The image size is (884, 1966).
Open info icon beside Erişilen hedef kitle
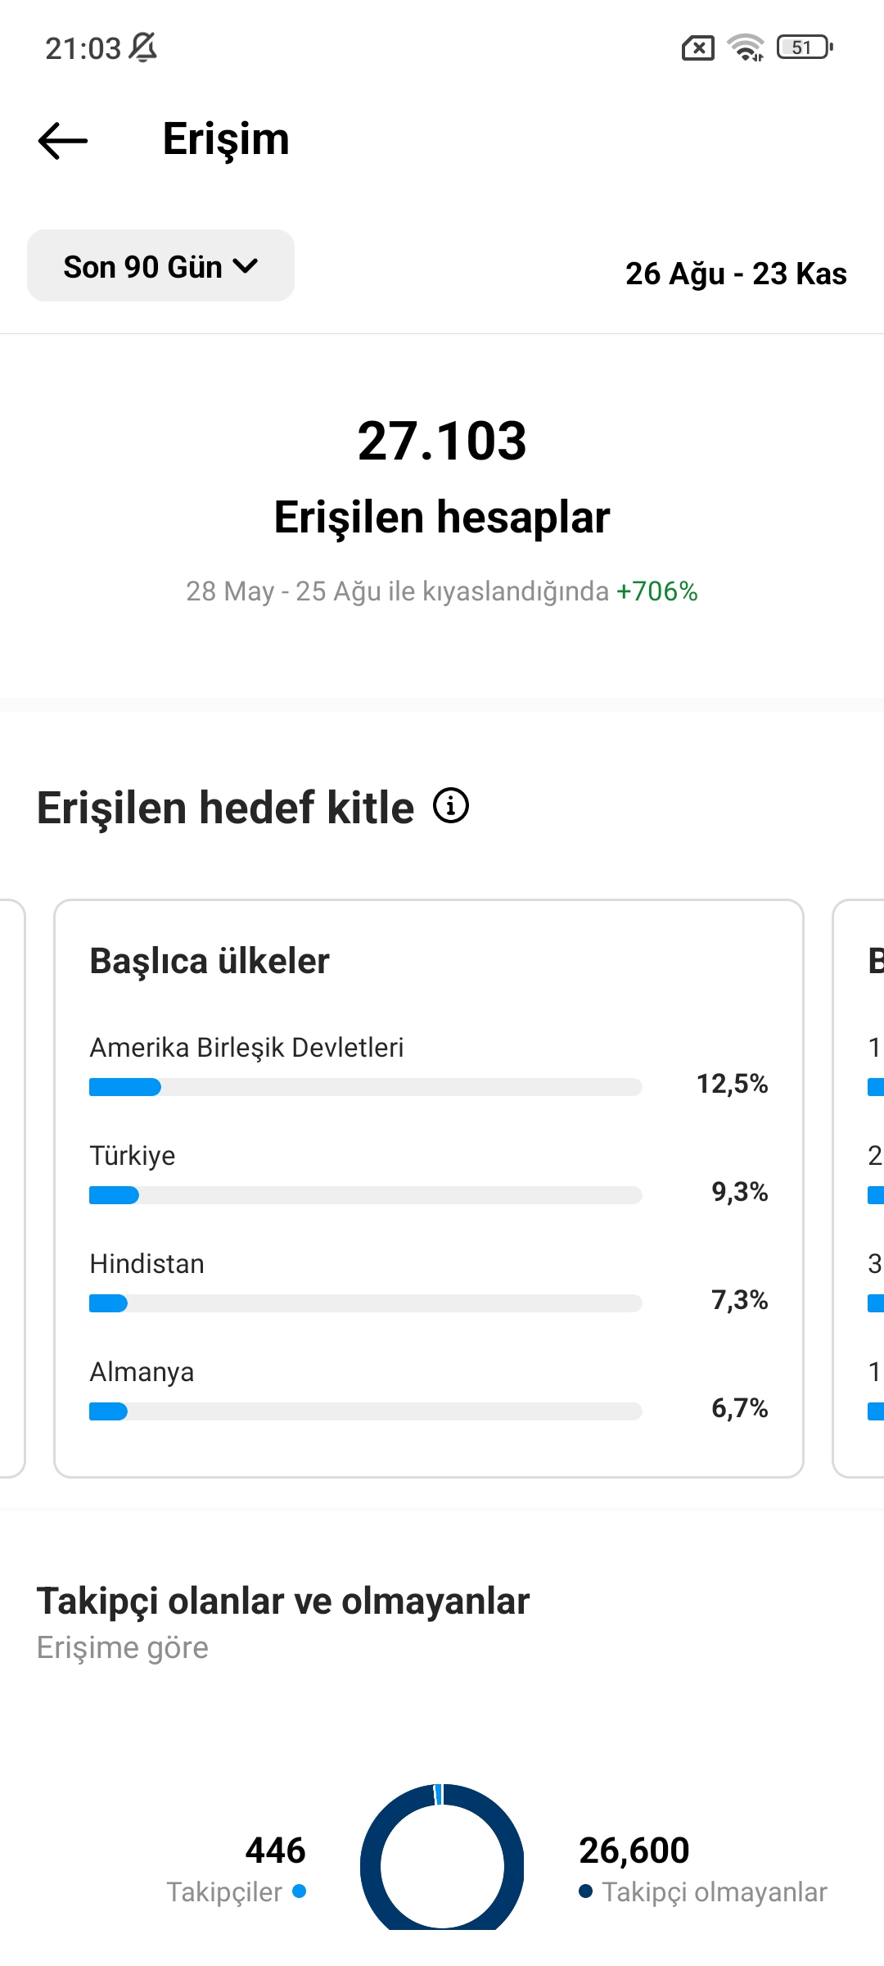click(451, 805)
